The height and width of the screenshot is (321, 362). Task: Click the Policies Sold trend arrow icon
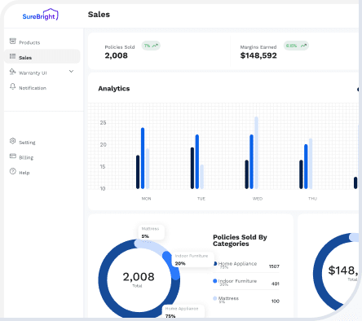pos(155,46)
